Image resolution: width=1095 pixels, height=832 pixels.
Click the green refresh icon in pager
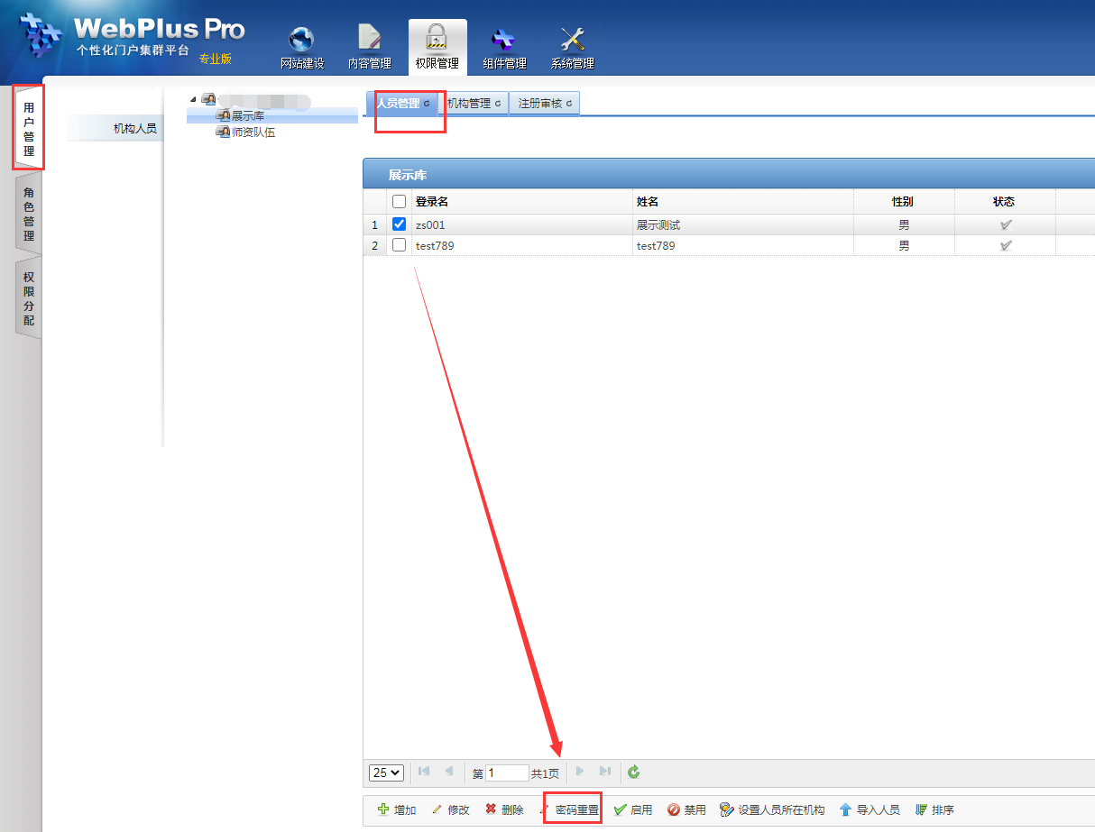[x=633, y=772]
